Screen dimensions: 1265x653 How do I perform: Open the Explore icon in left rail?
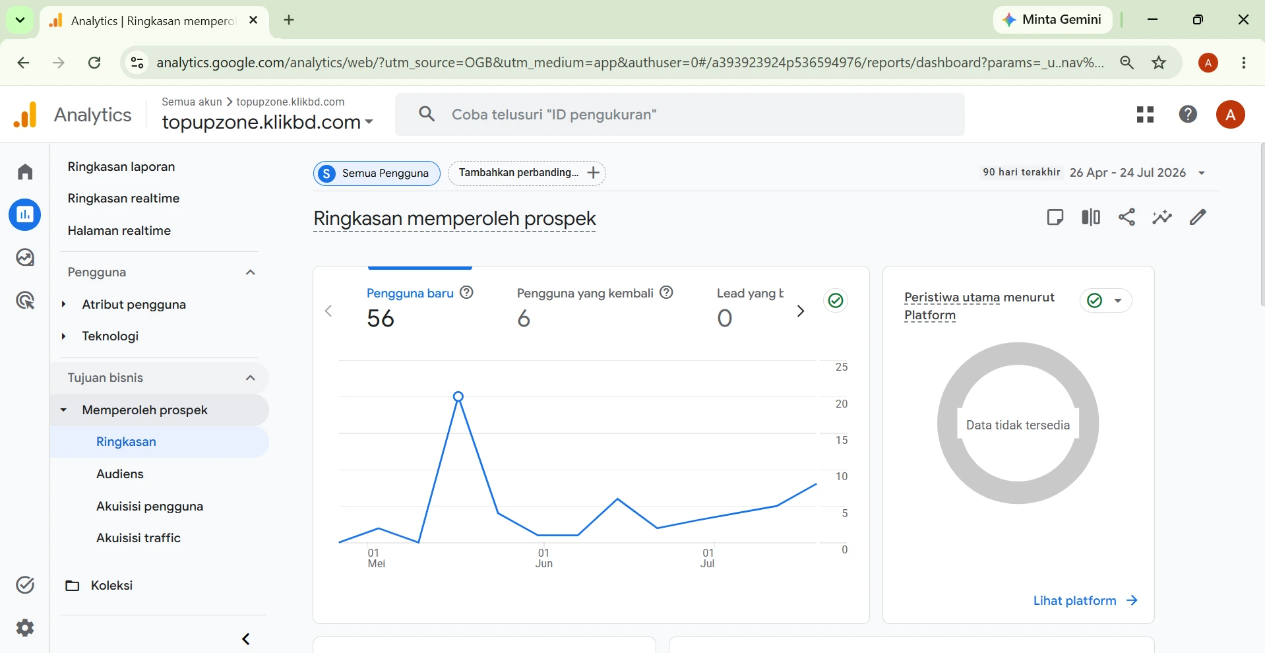coord(25,257)
